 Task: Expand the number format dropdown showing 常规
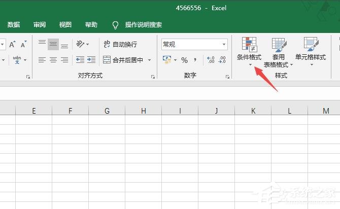(223, 45)
